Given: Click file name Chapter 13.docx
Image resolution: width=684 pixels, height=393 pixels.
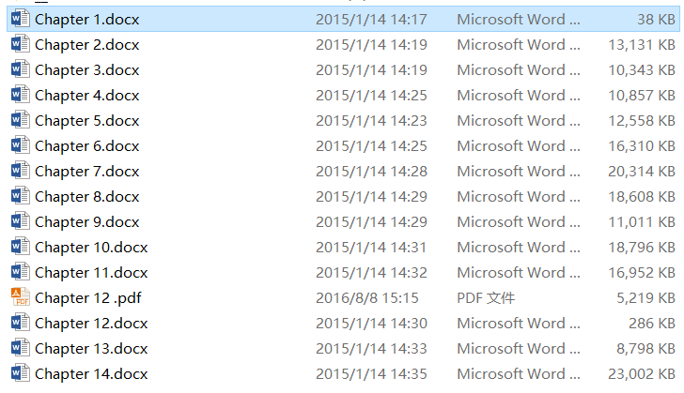Looking at the screenshot, I should 91,349.
